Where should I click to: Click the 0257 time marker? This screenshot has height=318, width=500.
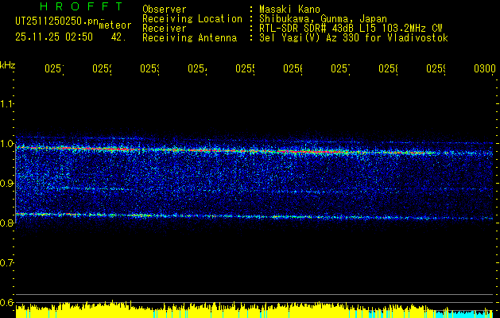tap(340, 68)
